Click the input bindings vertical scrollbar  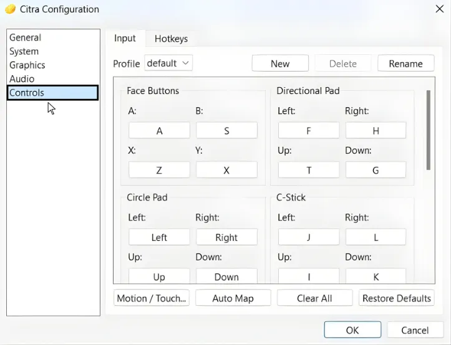point(429,130)
